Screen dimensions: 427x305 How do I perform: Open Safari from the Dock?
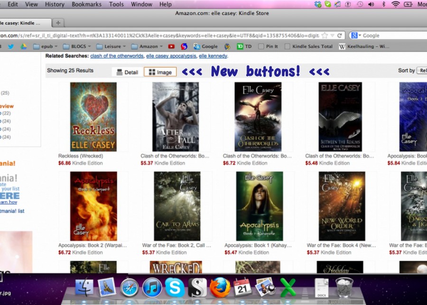[130, 287]
